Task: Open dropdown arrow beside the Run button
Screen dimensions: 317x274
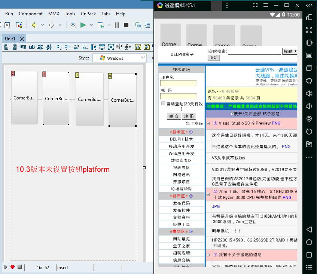Action: pyautogui.click(x=91, y=25)
